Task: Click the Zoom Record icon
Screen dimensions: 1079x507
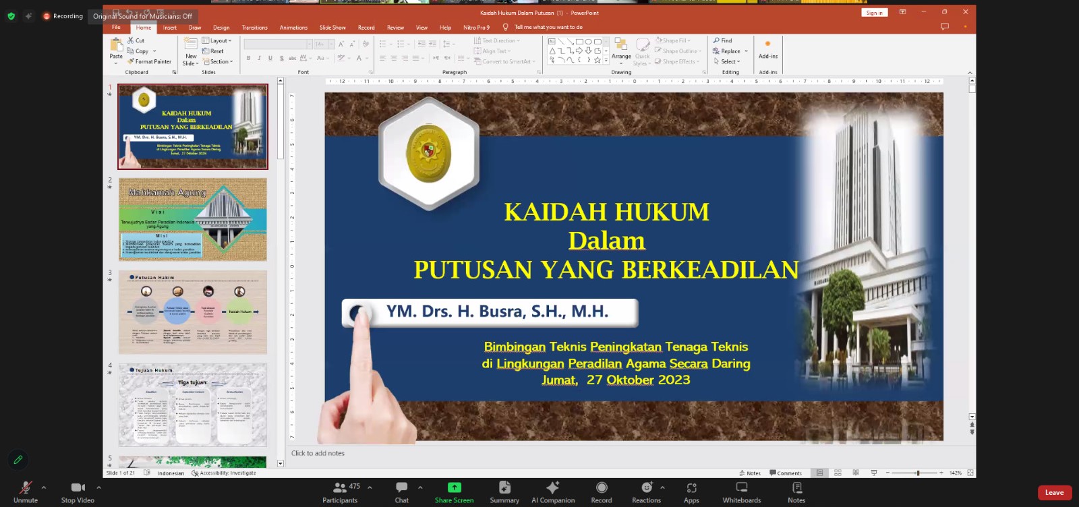Action: (x=602, y=487)
